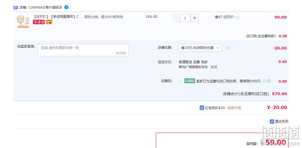Viewport: 302px width, 148px height.
Task: Click the green 运费险 badge
Action: (190, 81)
